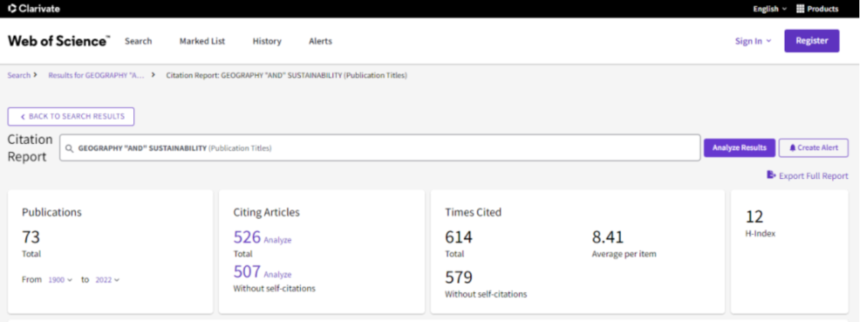Open the Search menu item

click(138, 41)
